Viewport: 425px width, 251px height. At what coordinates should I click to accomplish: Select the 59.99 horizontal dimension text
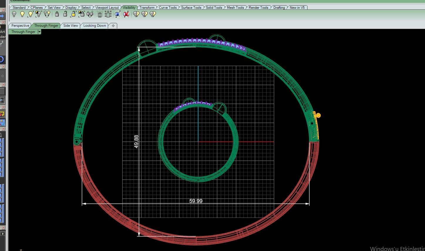196,201
